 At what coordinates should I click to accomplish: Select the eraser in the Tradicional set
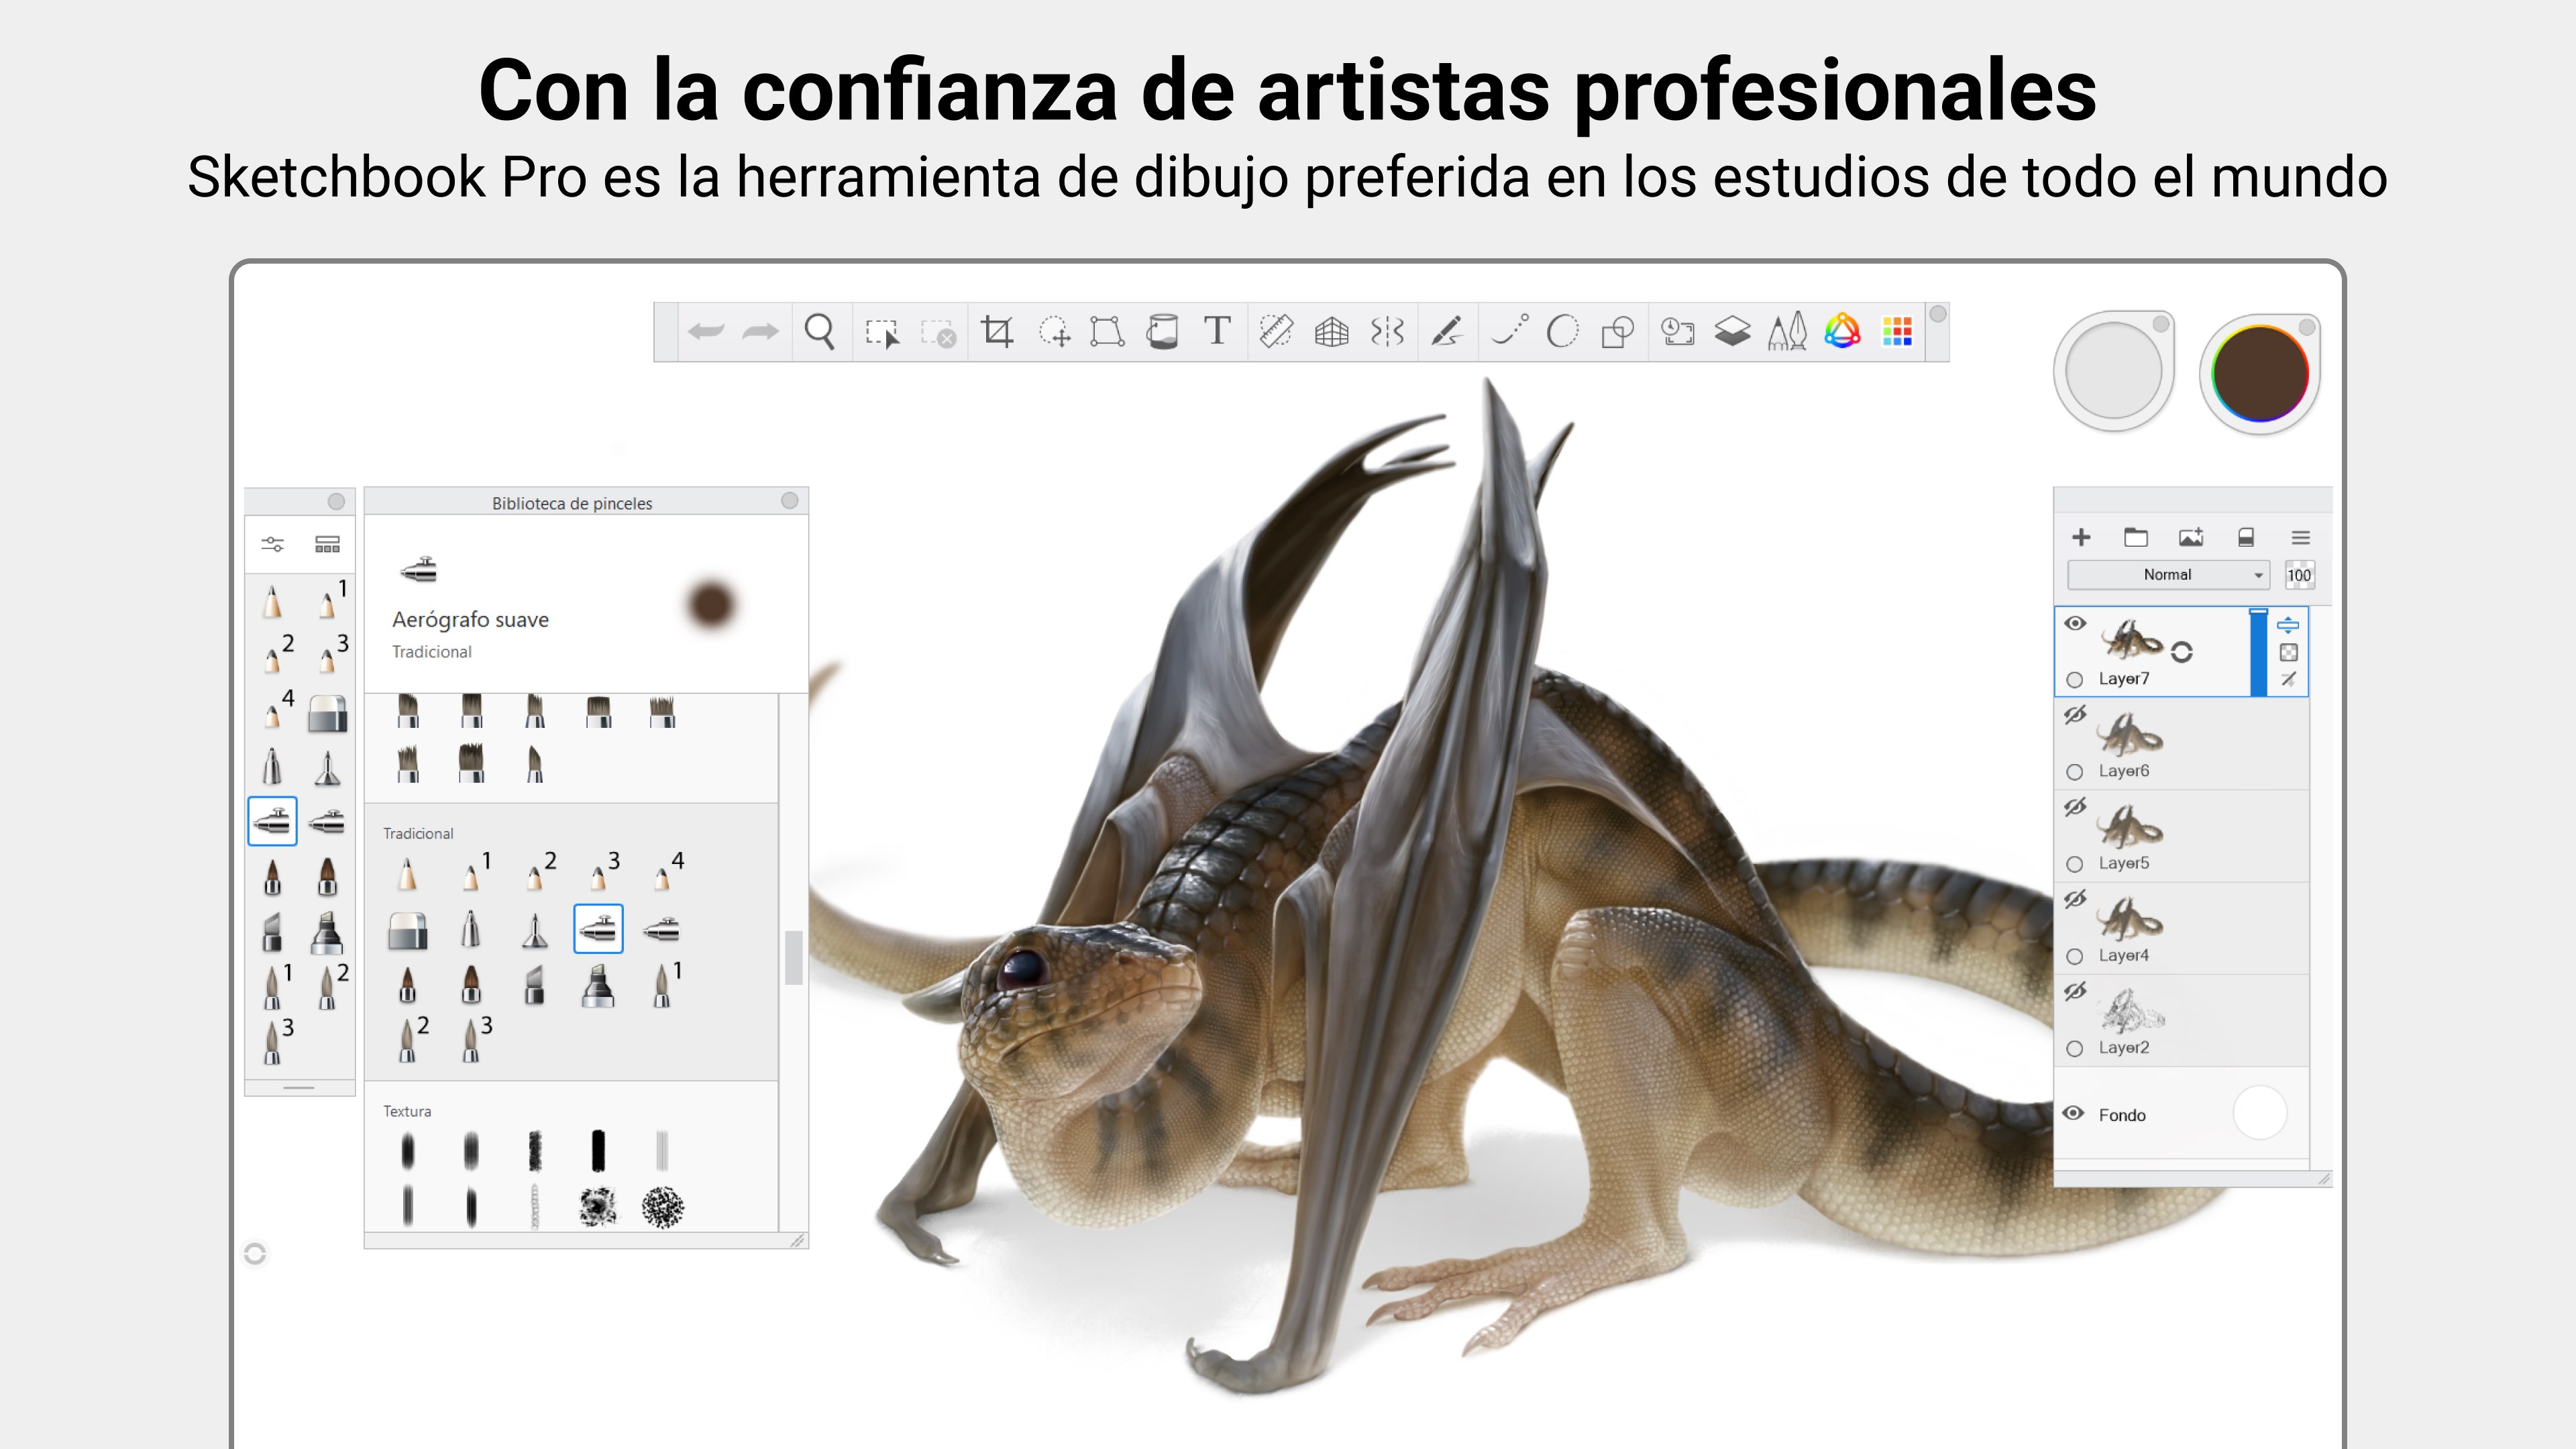click(x=408, y=930)
